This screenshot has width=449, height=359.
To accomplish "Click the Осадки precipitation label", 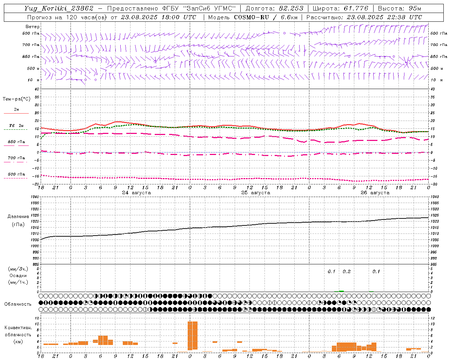I will tap(18, 276).
